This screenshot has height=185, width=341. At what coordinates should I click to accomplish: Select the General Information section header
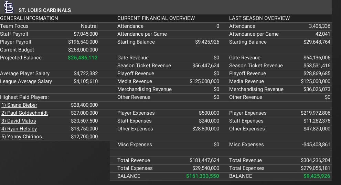[x=29, y=18]
